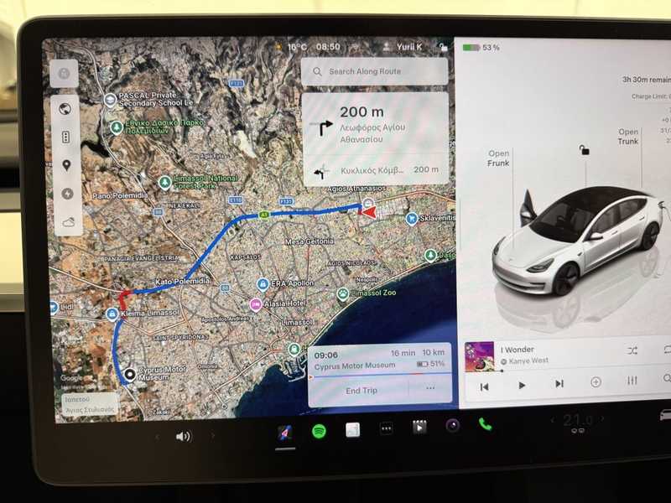Tap the Cyprus Motor Museum destination pin
The height and width of the screenshot is (503, 671).
[130, 375]
